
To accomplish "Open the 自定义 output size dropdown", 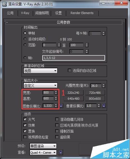I will pos(40,85).
